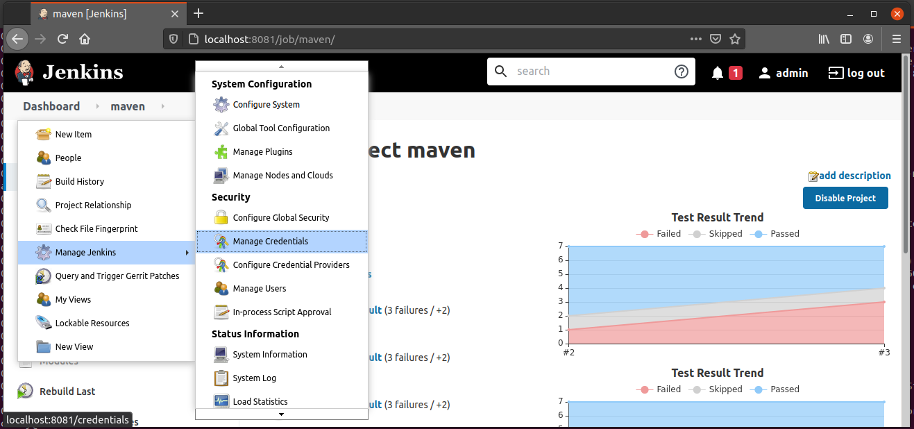Click the Gerrit Patches query icon
Viewport: 914px width, 429px height.
[44, 276]
